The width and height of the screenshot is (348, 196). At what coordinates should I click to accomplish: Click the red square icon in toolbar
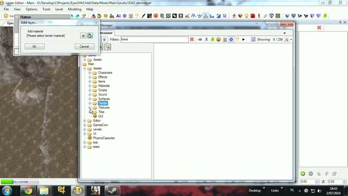(x=253, y=16)
